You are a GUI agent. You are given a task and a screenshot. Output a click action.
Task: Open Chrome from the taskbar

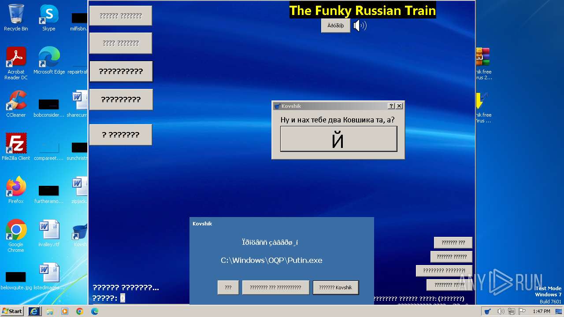coord(80,311)
